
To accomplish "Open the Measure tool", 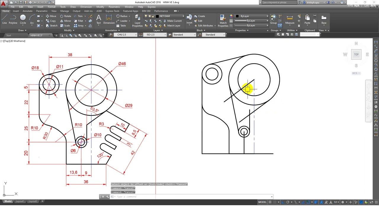I will pos(290,20).
